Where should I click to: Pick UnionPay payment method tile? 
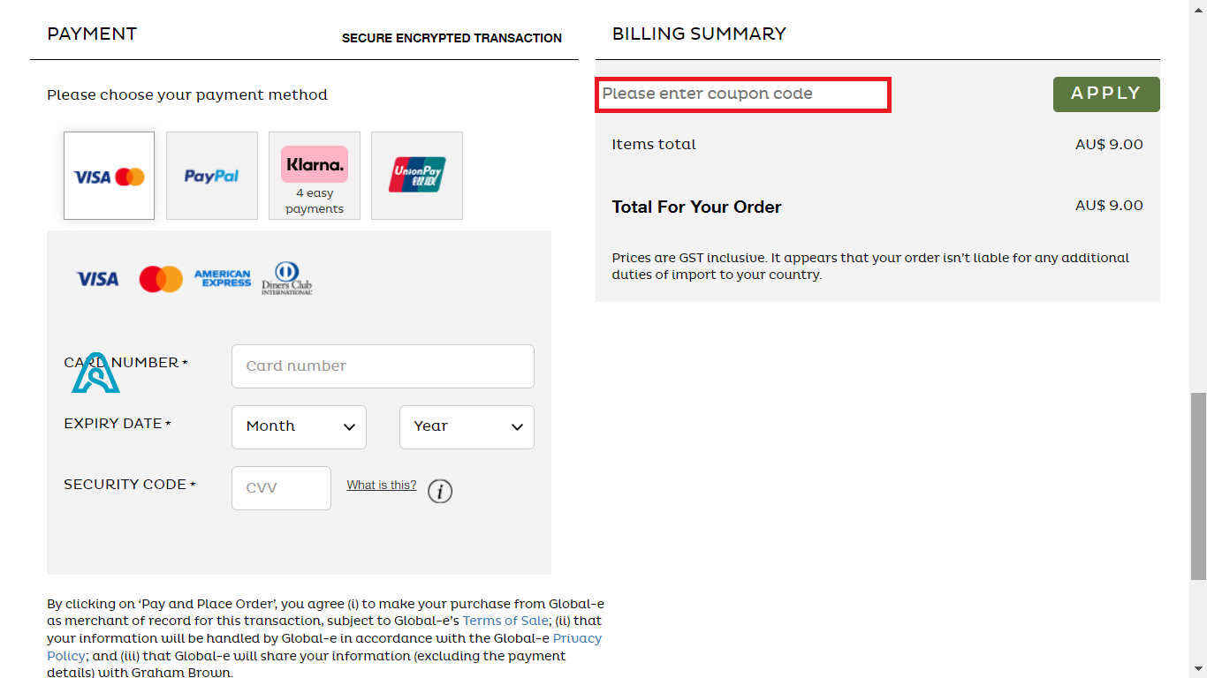click(417, 176)
